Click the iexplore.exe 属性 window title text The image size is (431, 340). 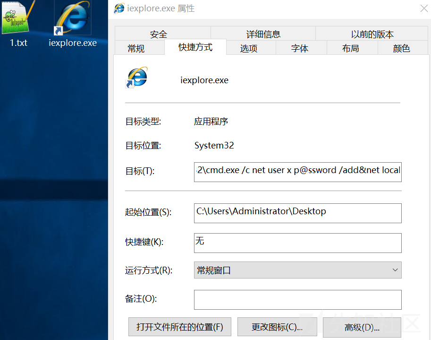[x=161, y=9]
